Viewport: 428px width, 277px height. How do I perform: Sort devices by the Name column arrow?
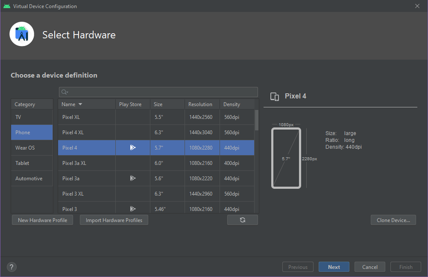coord(80,104)
